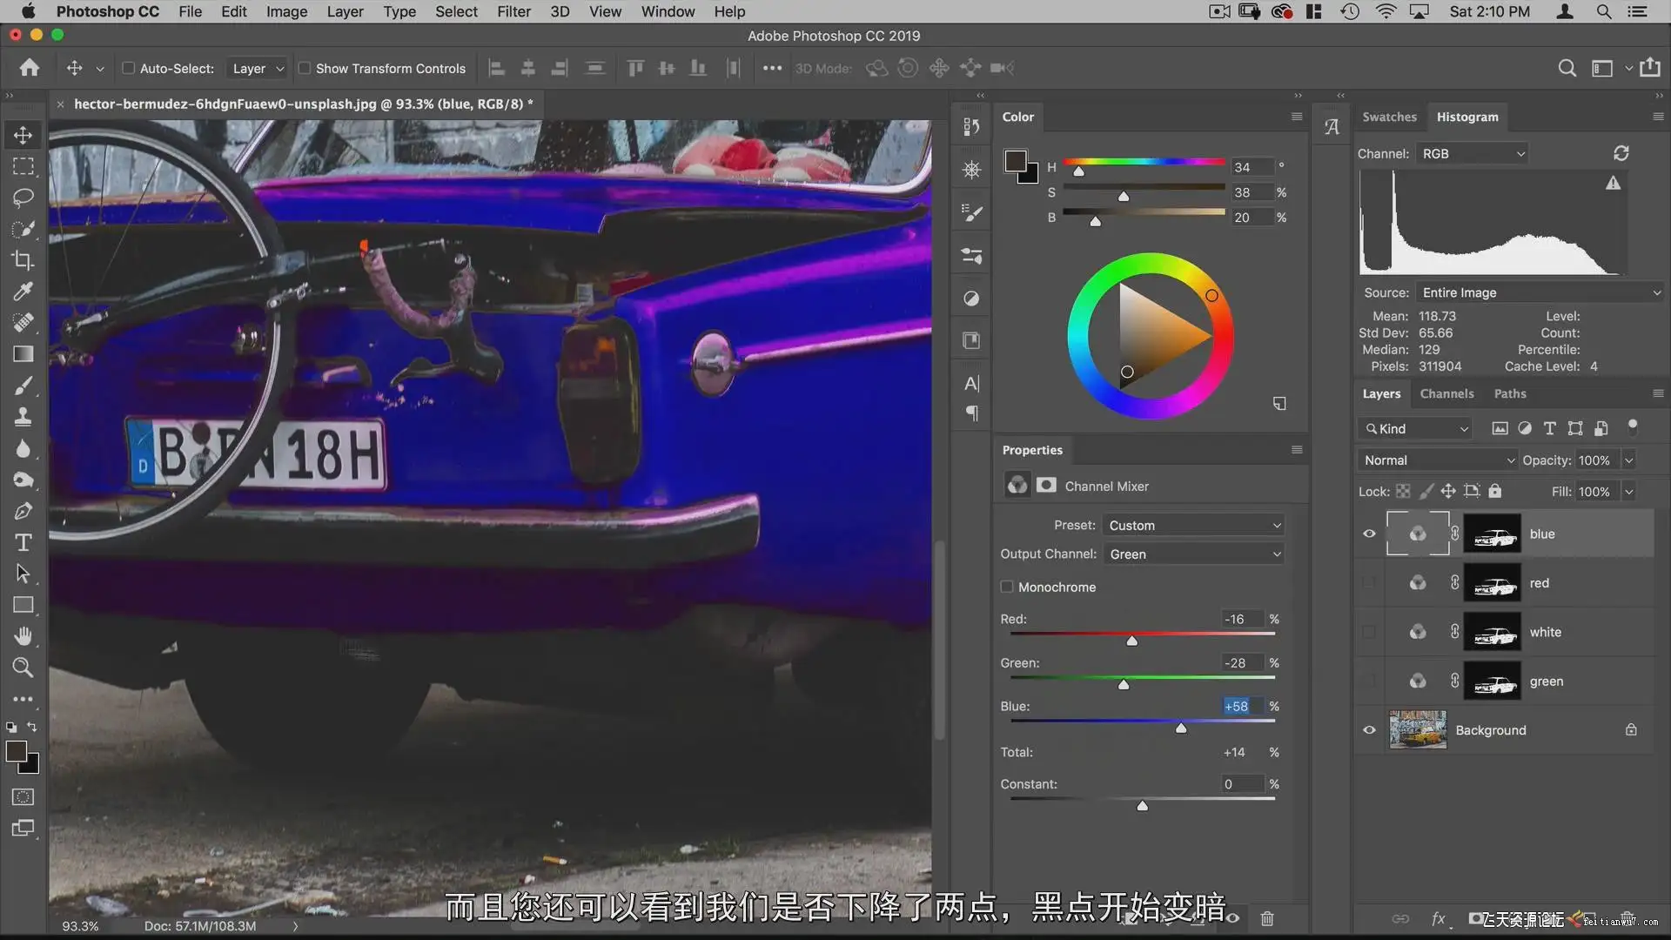Switch to the Swatches tab
This screenshot has height=940, width=1671.
[1389, 117]
